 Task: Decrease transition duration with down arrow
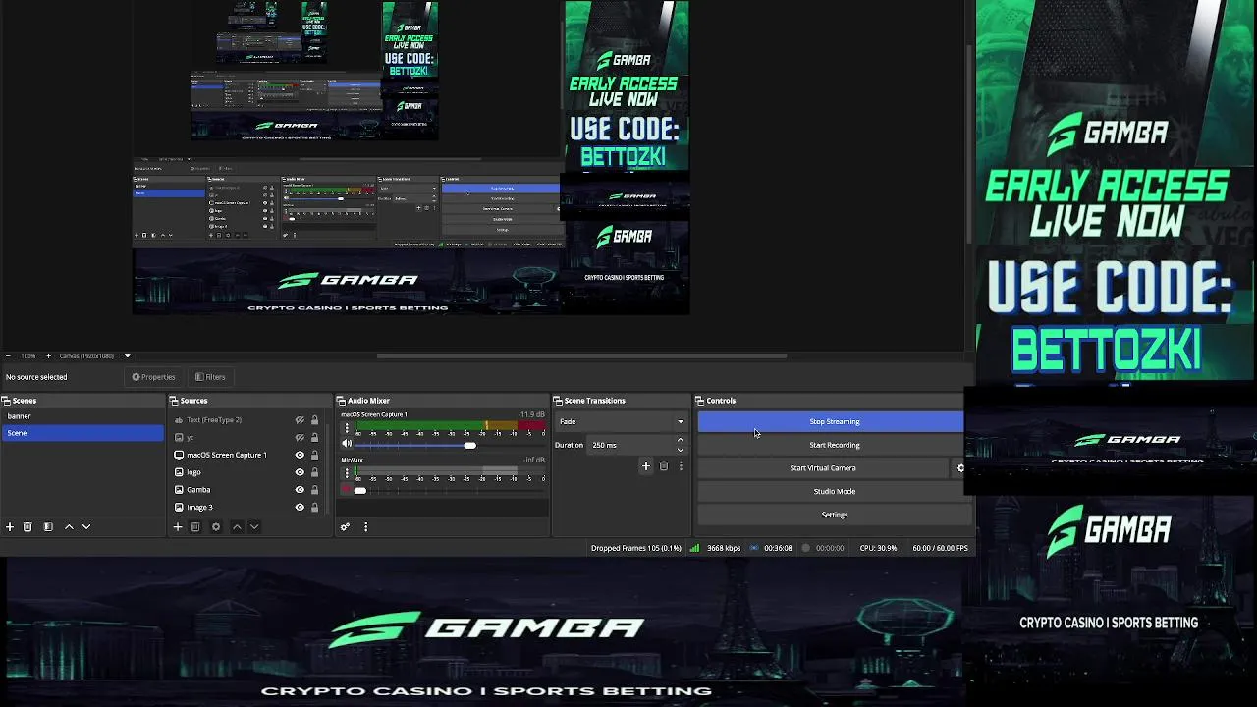point(681,450)
